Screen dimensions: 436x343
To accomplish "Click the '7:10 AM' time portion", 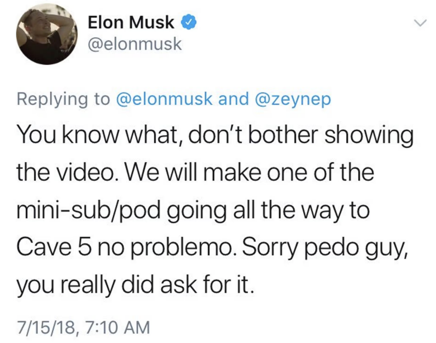I will 118,327.
